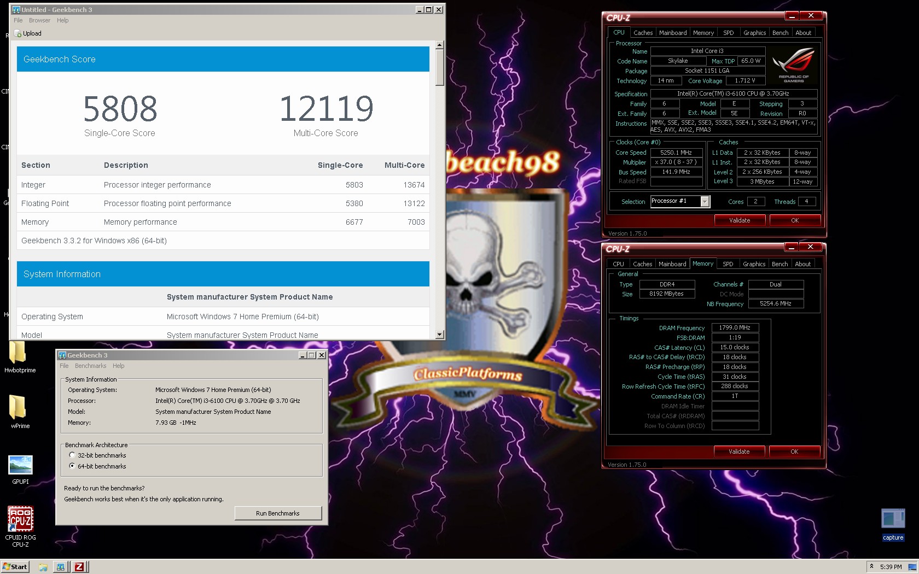The height and width of the screenshot is (574, 919).
Task: Switch to Bench tab in bottom CPU-Z
Action: click(780, 264)
